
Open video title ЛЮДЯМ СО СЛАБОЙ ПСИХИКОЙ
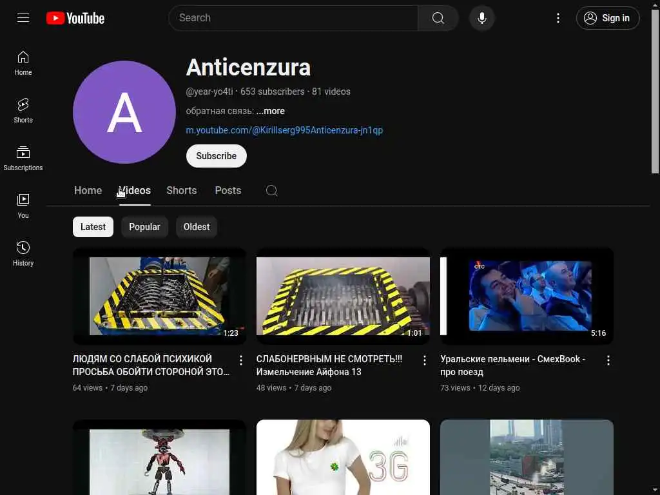coord(151,365)
